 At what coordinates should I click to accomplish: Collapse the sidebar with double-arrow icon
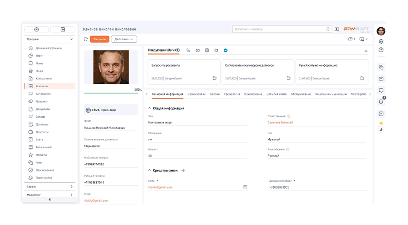50,200
